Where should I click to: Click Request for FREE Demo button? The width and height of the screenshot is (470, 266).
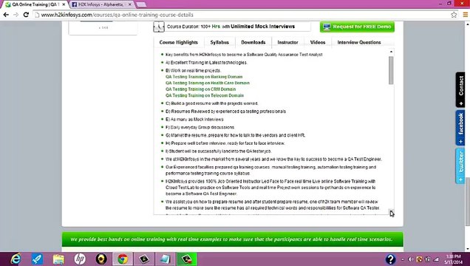pyautogui.click(x=357, y=27)
